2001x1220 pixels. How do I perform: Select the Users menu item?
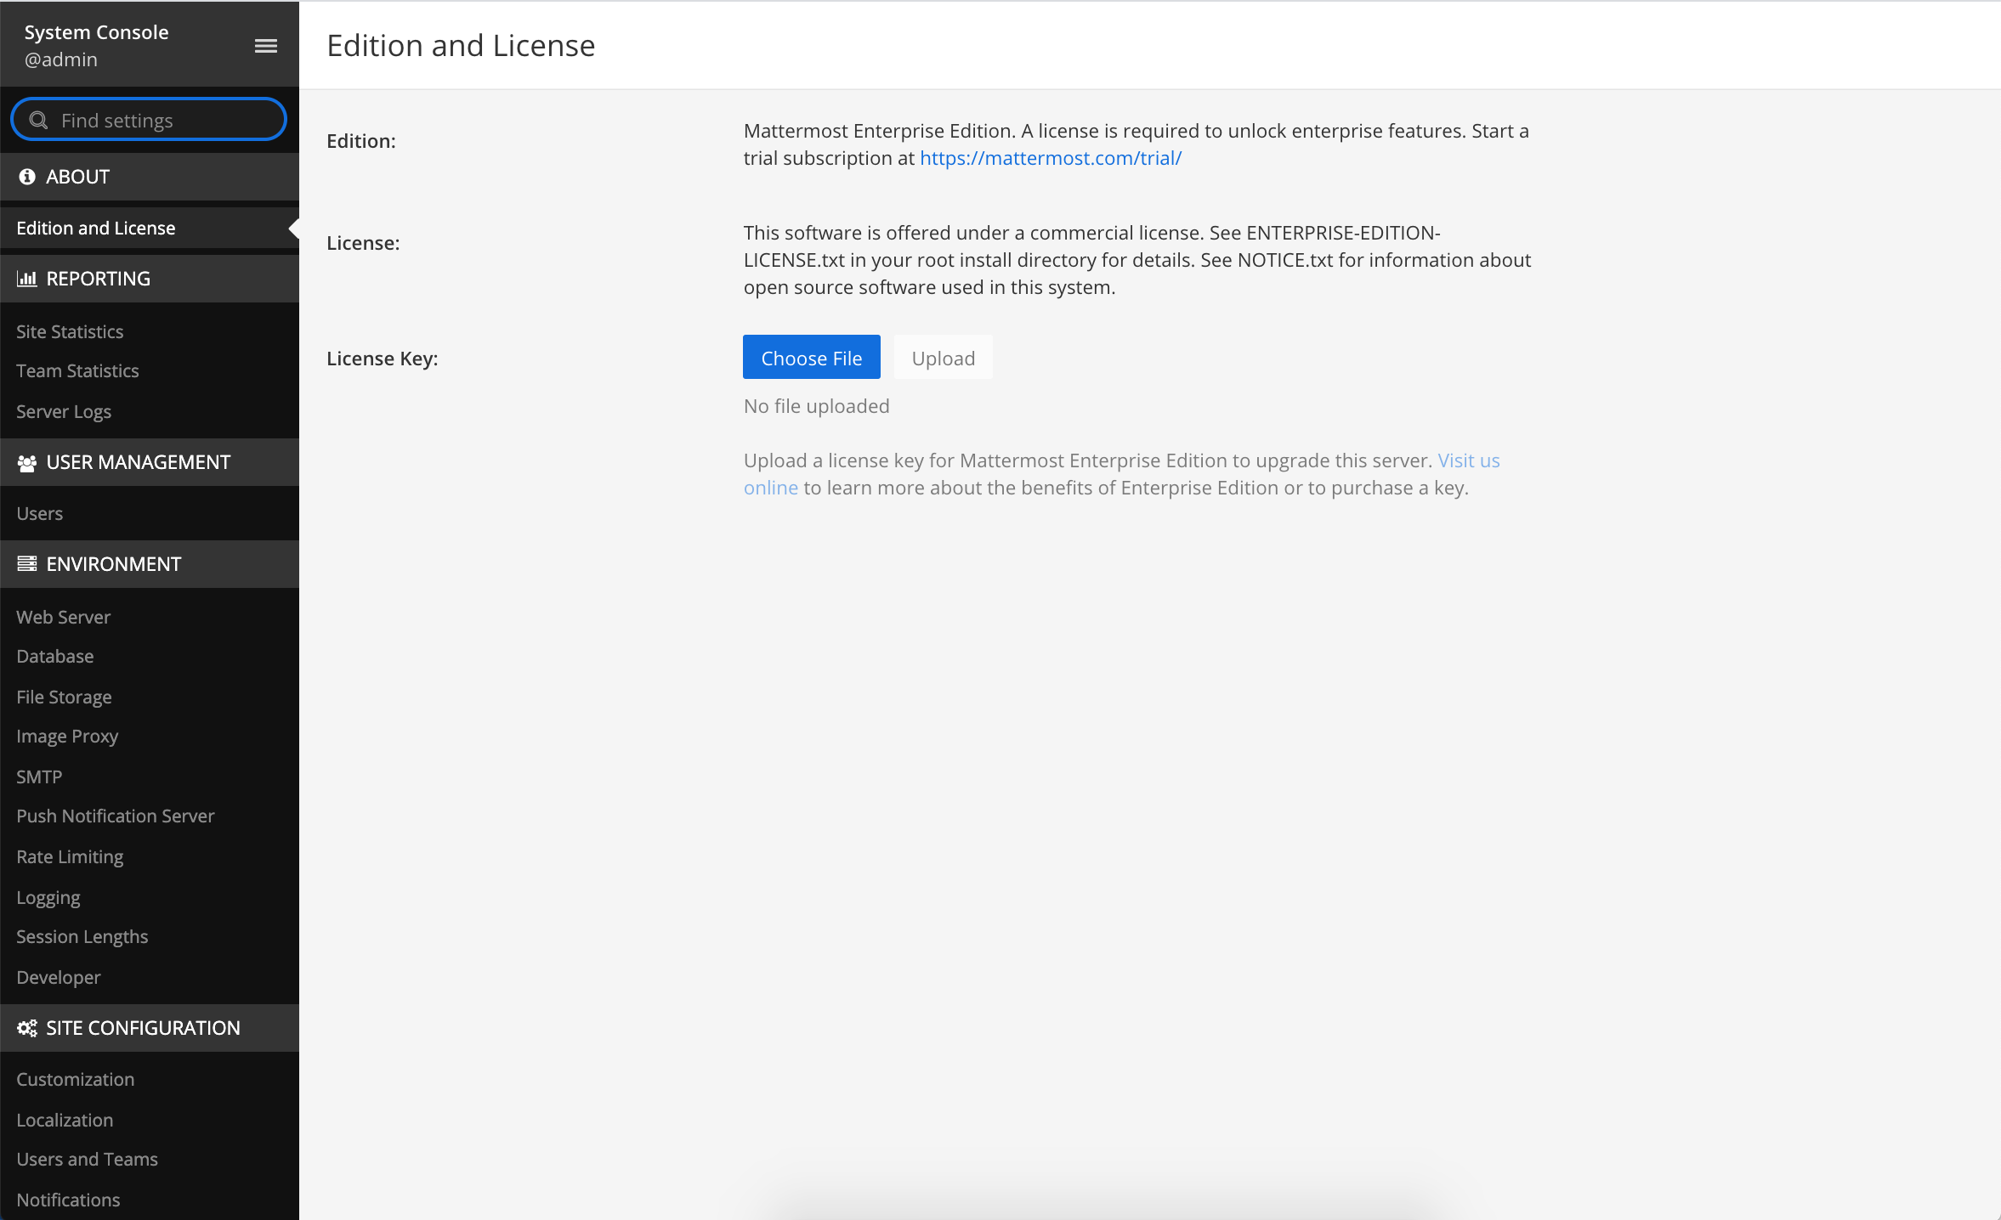38,513
